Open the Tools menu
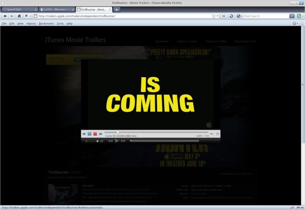Screen dimensions: 305x210 point(60,23)
